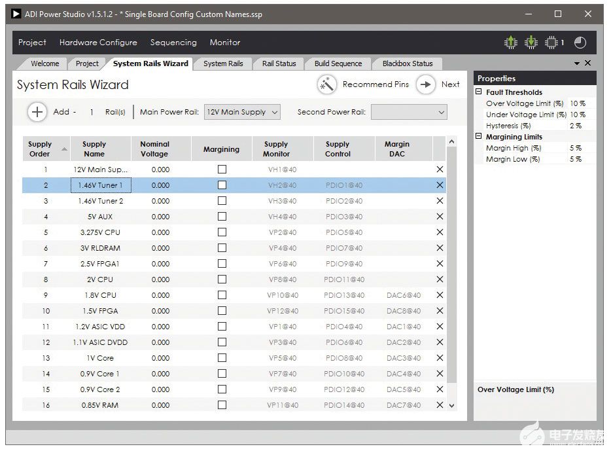The image size is (611, 451).
Task: Delete the 5V AUX rail with X
Action: coord(440,217)
